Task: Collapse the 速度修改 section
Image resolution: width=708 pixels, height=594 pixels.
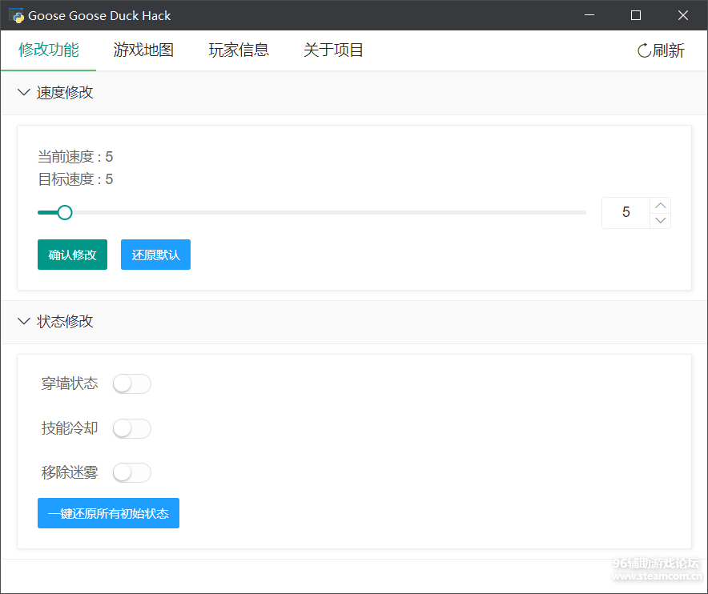Action: pos(24,93)
